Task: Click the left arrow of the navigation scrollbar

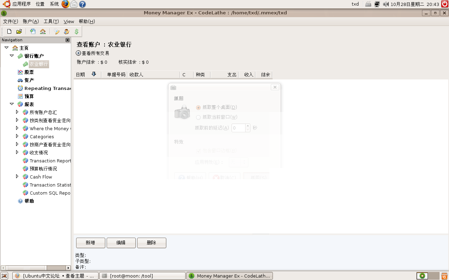Action: pos(3,268)
